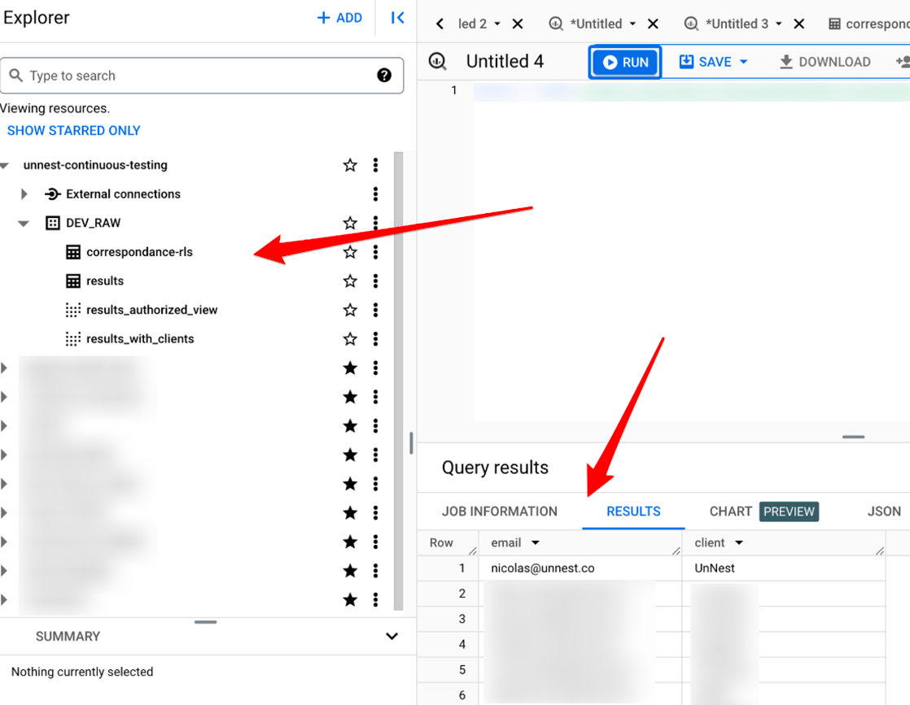
Task: Star the unnest-continuous-testing project
Action: click(x=350, y=165)
